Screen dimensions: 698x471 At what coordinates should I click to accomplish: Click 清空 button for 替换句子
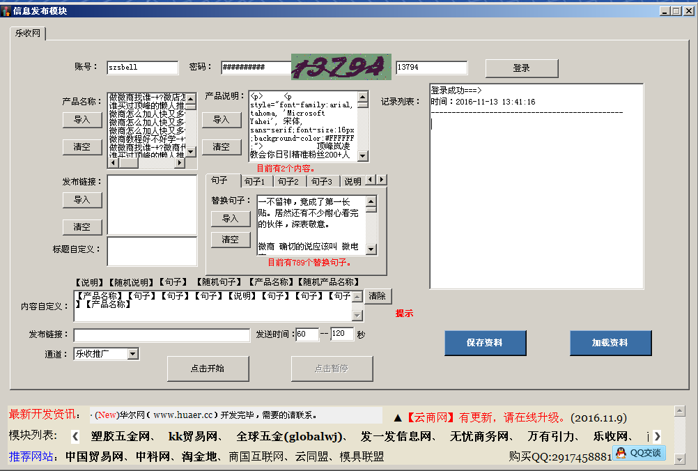click(x=230, y=240)
